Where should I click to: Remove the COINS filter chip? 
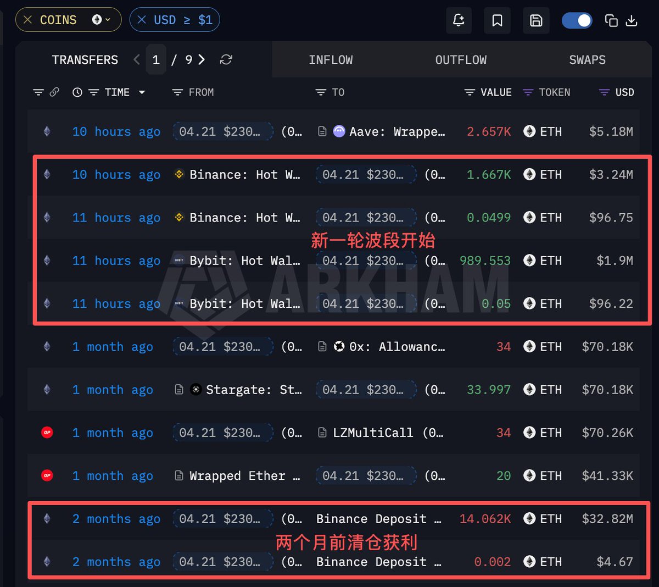pyautogui.click(x=28, y=20)
